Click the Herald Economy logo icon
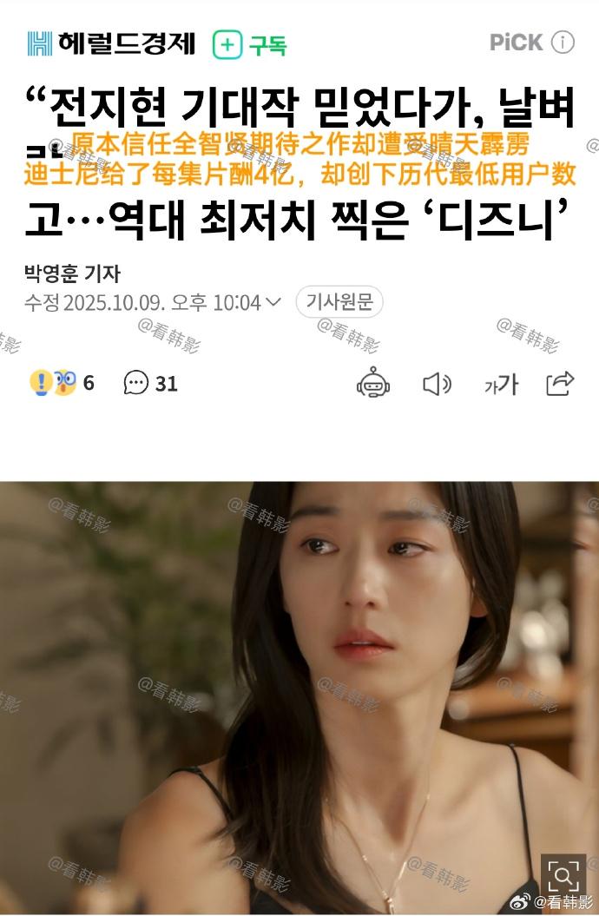This screenshot has width=599, height=916. (x=40, y=43)
